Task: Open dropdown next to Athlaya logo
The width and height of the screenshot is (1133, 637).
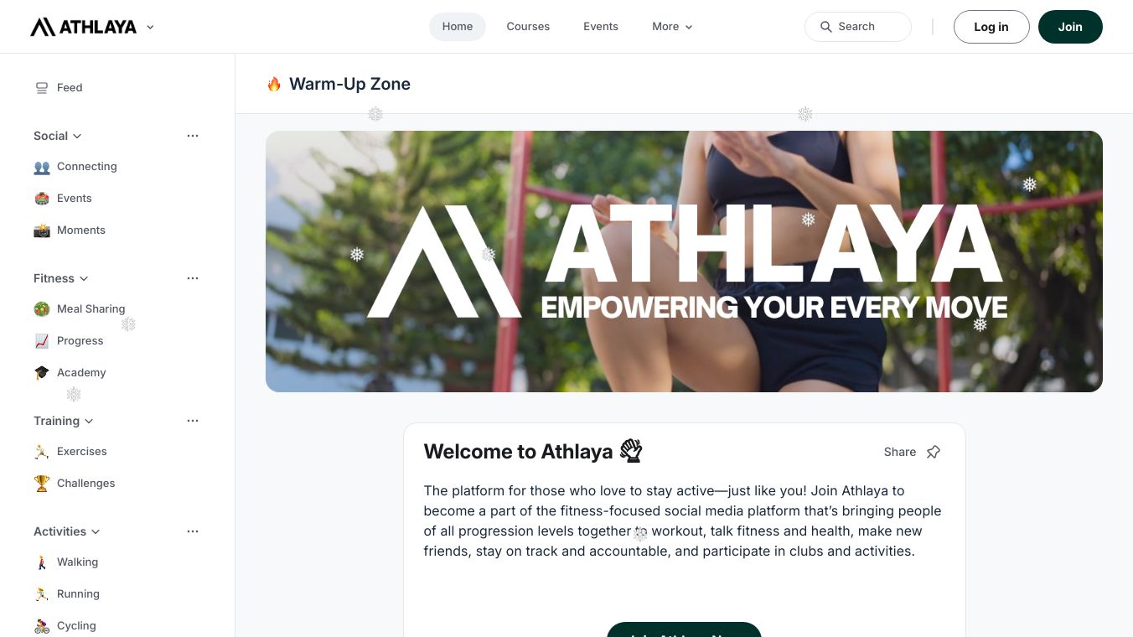Action: coord(150,27)
